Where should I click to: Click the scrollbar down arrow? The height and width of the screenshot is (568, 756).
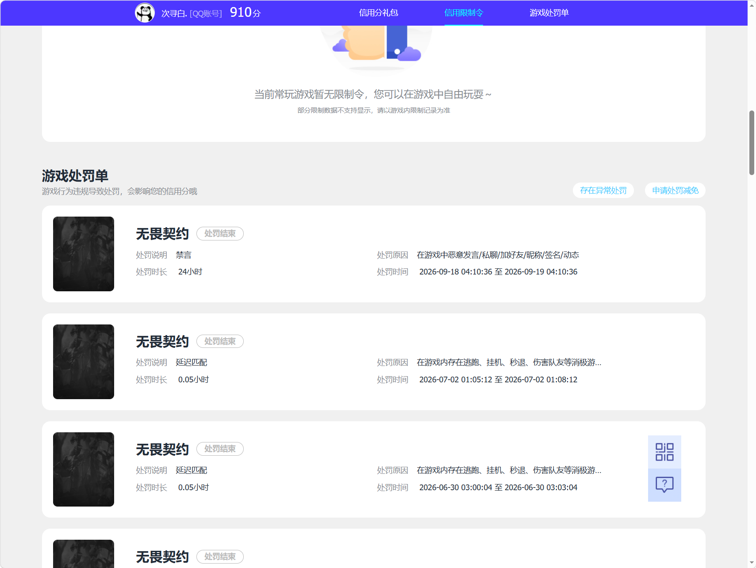tap(752, 563)
